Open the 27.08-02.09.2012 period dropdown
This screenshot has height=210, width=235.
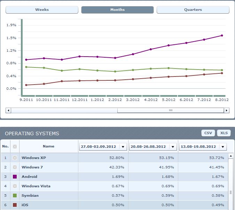click(x=123, y=147)
